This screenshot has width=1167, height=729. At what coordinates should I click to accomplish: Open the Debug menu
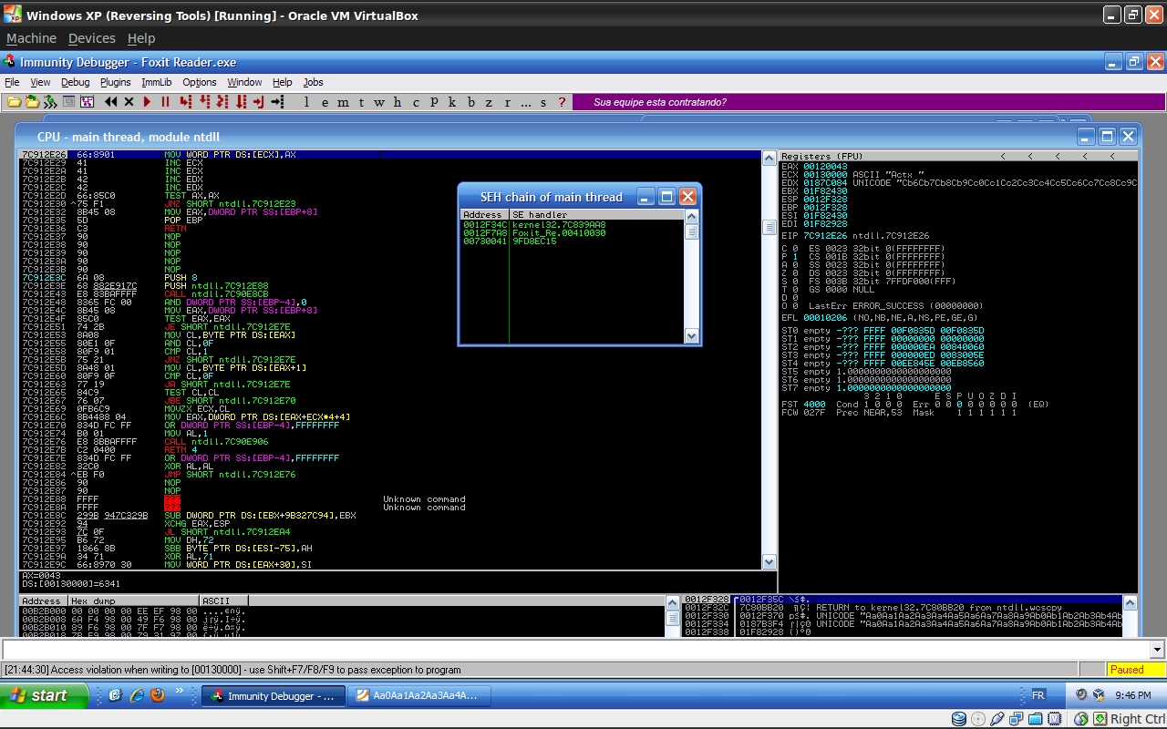(x=76, y=82)
